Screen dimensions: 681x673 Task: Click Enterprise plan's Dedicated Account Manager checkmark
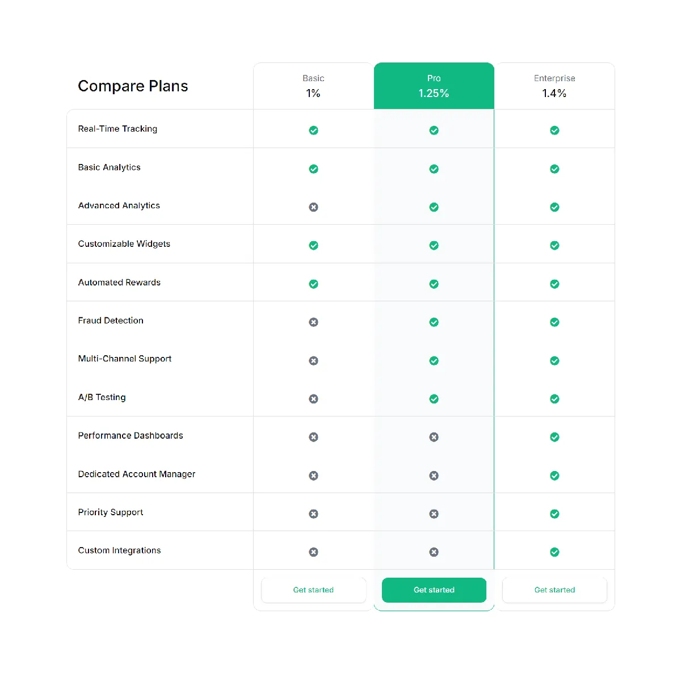(554, 476)
